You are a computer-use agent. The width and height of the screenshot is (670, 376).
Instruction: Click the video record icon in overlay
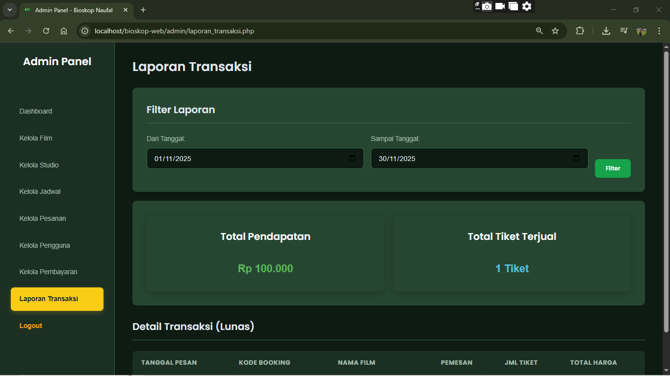(x=500, y=6)
